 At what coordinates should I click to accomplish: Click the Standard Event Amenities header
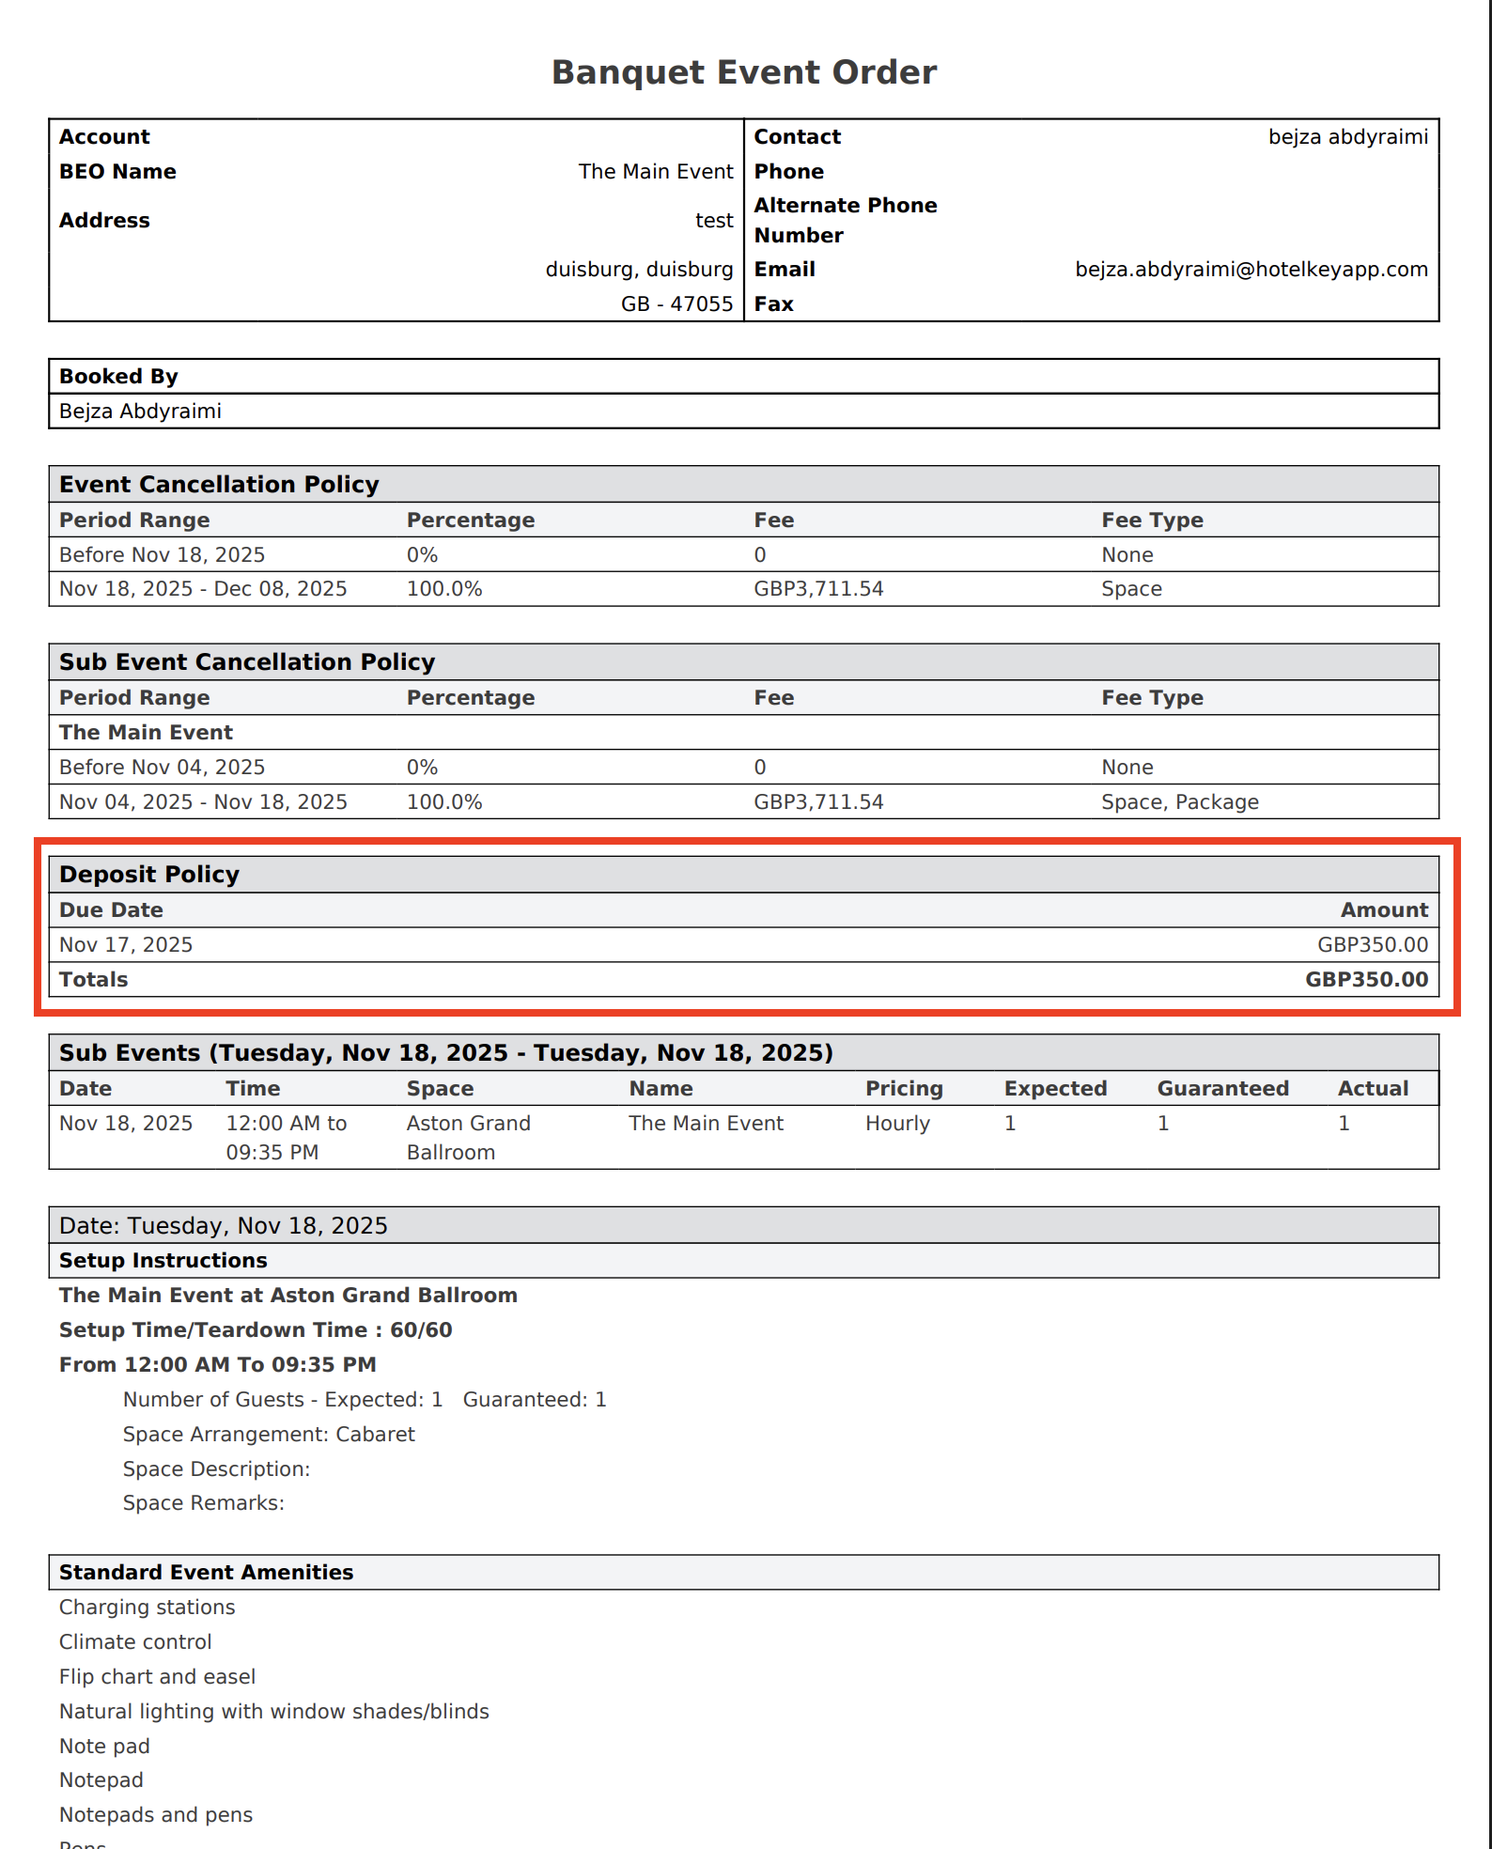pos(207,1573)
